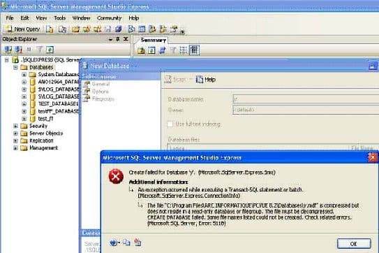This screenshot has width=379, height=253.
Task: Click the Stop icon in Object Explorer toolbar
Action: tap(29, 50)
